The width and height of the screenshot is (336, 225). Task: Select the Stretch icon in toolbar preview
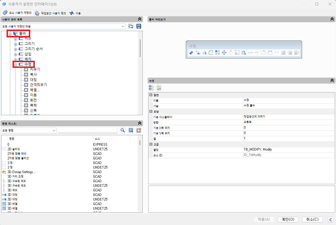click(x=244, y=53)
